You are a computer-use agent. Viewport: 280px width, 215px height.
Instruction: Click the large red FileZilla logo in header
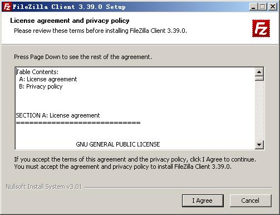tap(261, 28)
